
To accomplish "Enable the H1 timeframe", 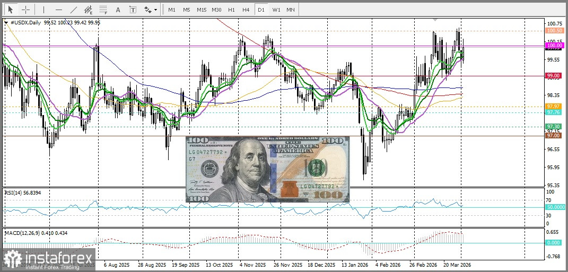I will click(231, 10).
